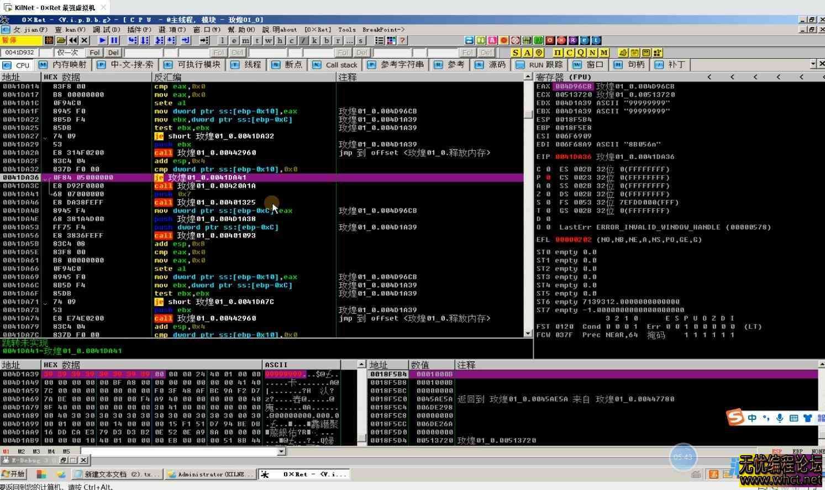Screen dimensions: 825x490
Task: Click the Run (play) debug icon
Action: [103, 40]
